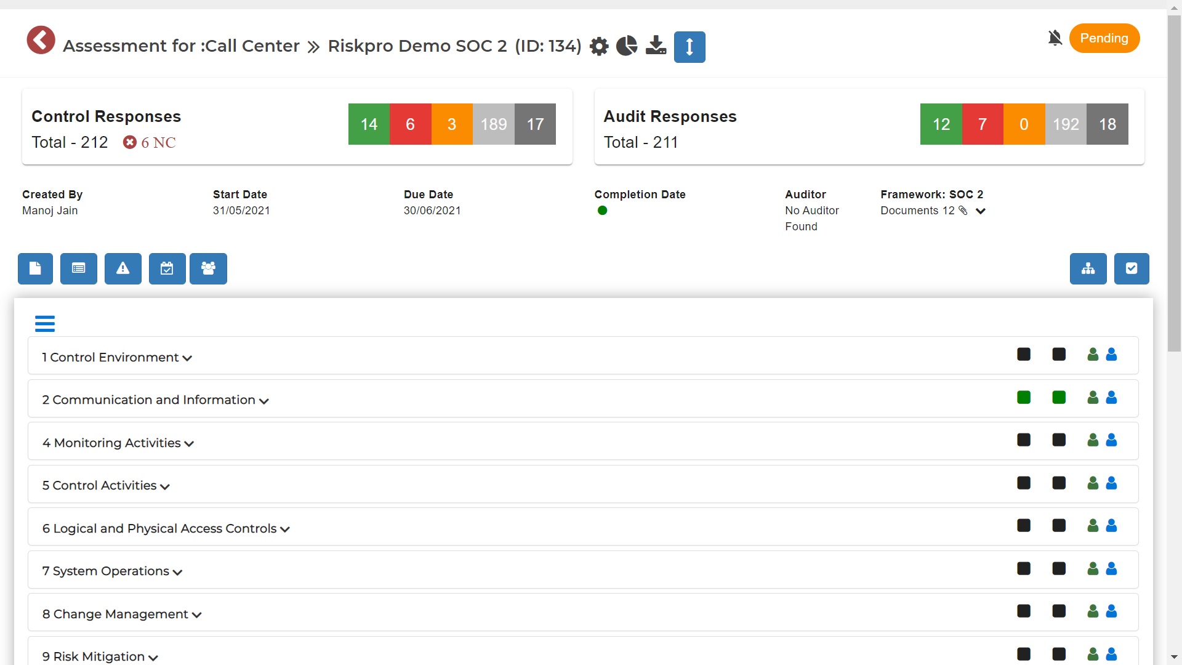
Task: Click first green status square in Communication row
Action: point(1024,397)
